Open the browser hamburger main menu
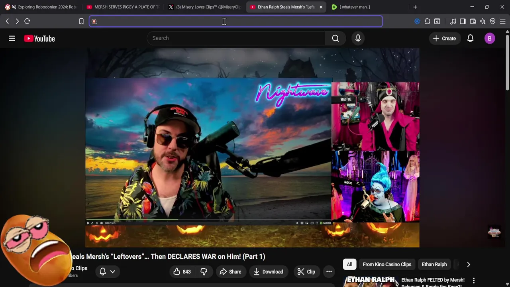This screenshot has height=287, width=510. (503, 22)
